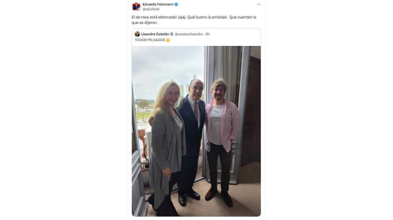The height and width of the screenshot is (220, 393).
Task: Click Eduardo Feinmann's blue verified badge
Action: point(176,4)
